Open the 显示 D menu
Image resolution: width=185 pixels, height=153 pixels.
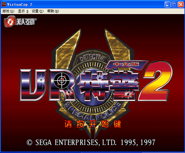click(23, 11)
